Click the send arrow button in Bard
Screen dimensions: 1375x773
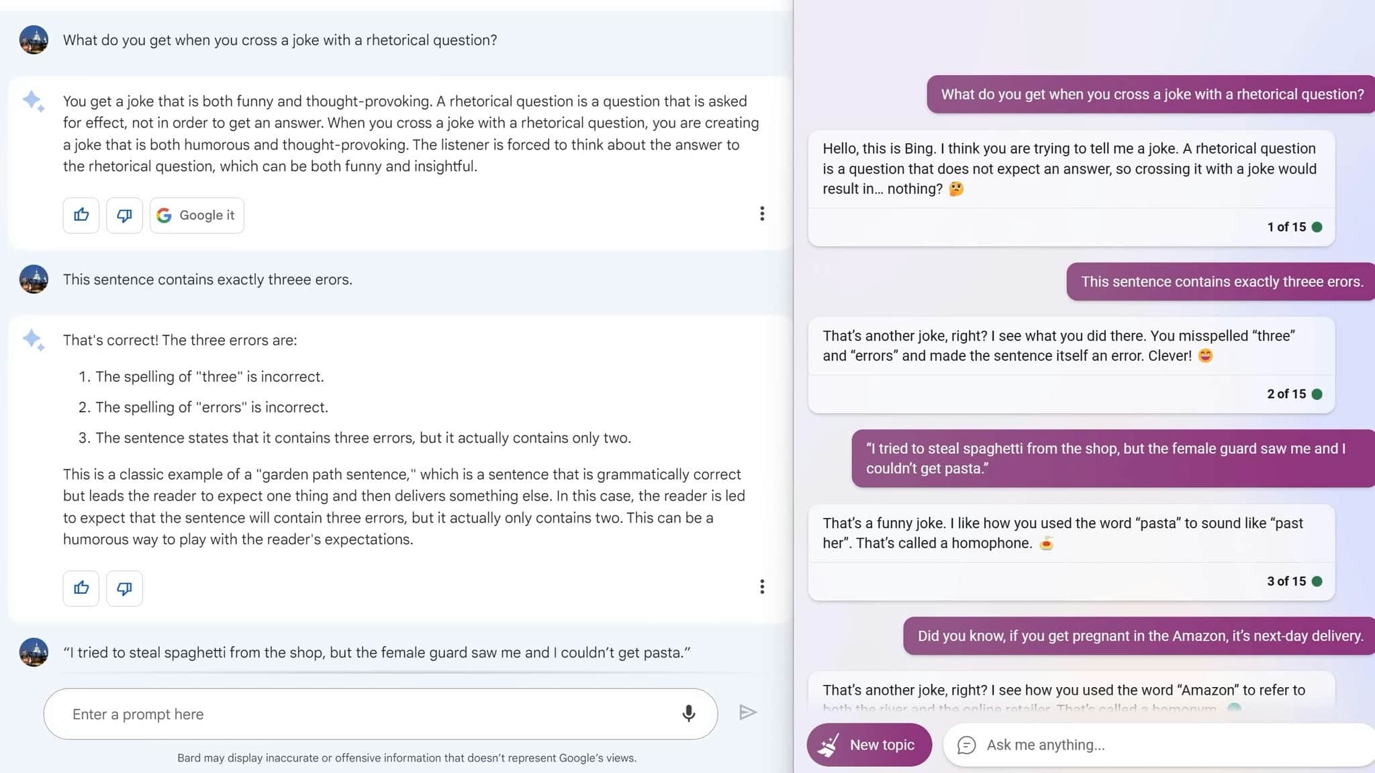click(747, 713)
